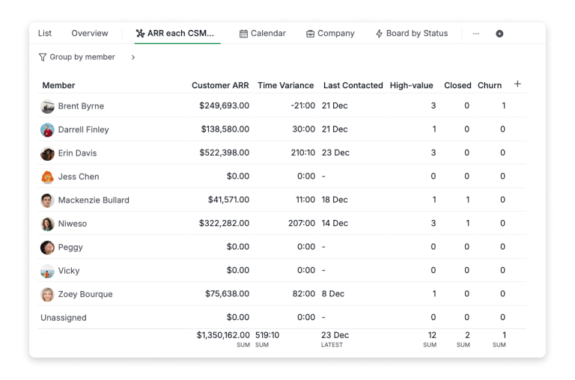Click the filter icon beside Group by member

[43, 57]
